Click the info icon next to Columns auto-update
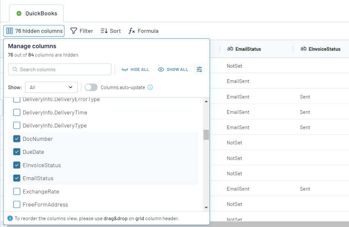Screen dimensions: 349x227 click(150, 87)
